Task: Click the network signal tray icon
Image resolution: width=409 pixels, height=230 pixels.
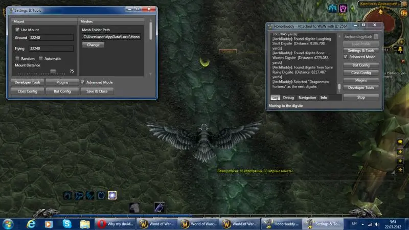Action: tap(370, 224)
